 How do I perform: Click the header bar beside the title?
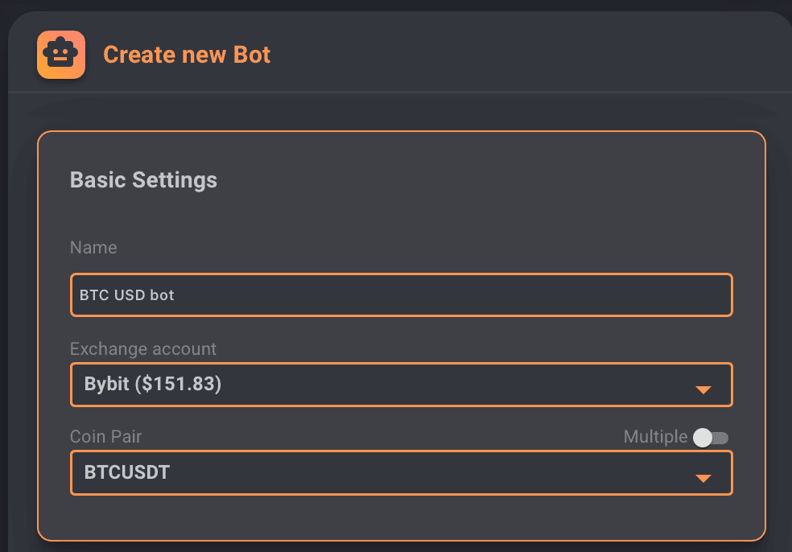(x=523, y=56)
